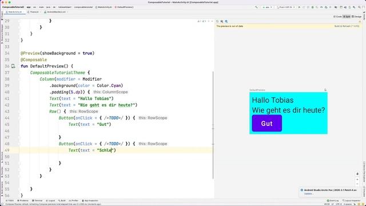Open the search everywhere magnifier icon

click(x=359, y=7)
